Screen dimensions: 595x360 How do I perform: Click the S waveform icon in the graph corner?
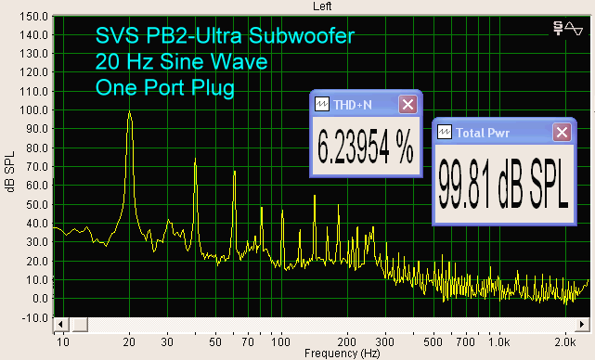[568, 29]
